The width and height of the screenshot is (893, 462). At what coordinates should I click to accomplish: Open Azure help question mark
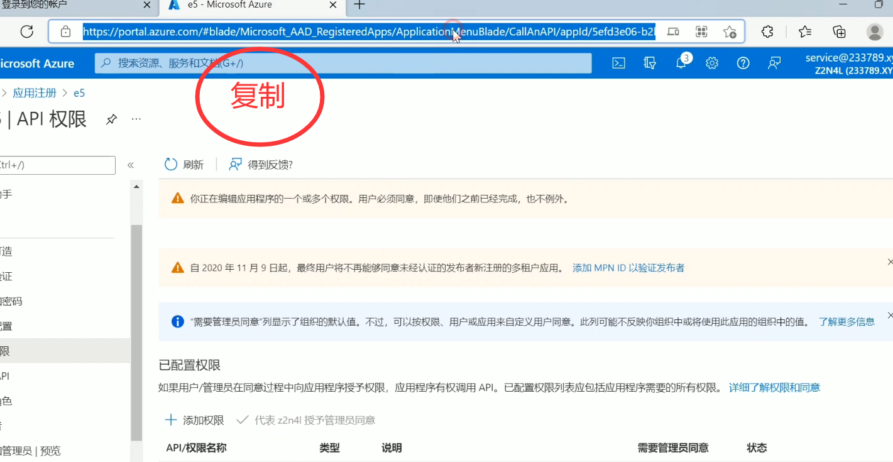point(743,63)
